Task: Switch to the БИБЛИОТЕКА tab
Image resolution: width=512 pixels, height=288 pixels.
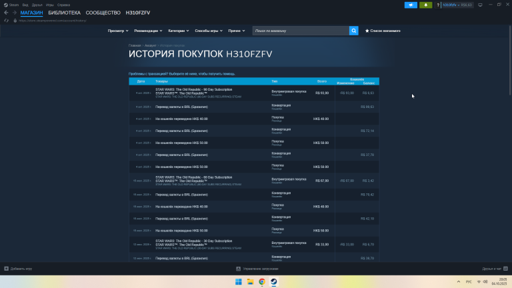Action: click(x=64, y=13)
